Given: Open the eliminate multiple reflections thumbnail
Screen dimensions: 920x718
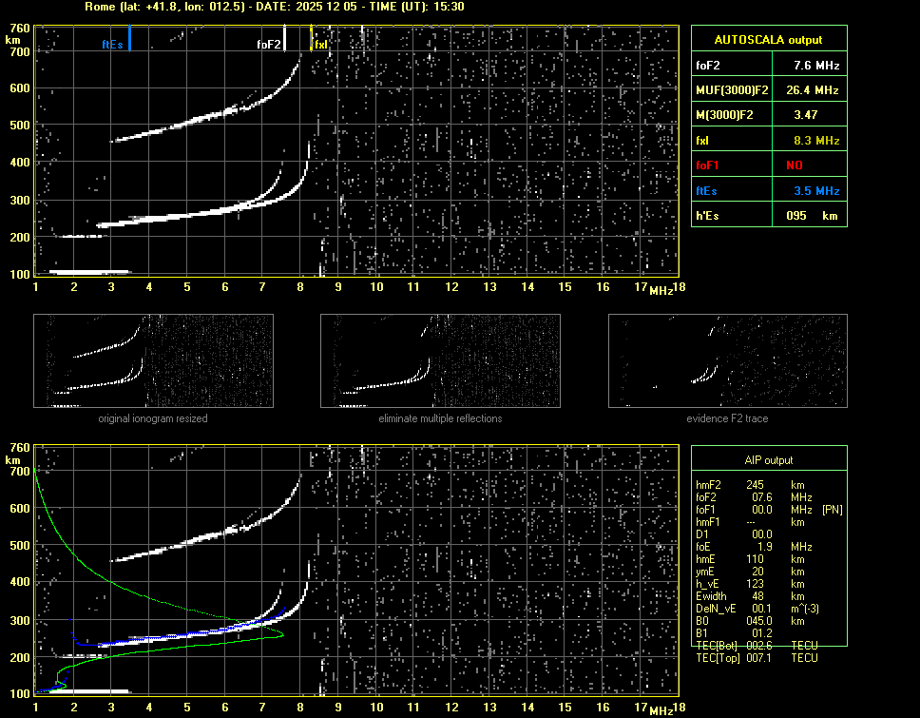Looking at the screenshot, I should click(440, 361).
